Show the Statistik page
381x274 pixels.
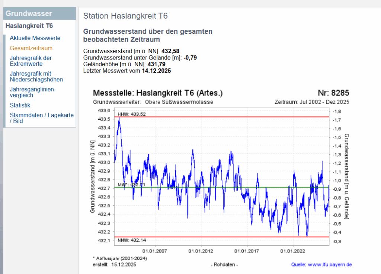[20, 105]
